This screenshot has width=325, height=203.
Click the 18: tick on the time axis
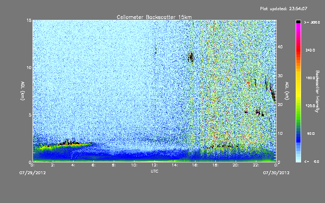(215, 165)
